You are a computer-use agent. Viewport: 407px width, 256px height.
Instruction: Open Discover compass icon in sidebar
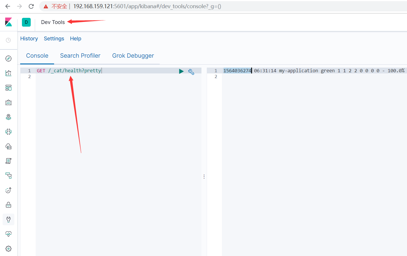point(8,59)
